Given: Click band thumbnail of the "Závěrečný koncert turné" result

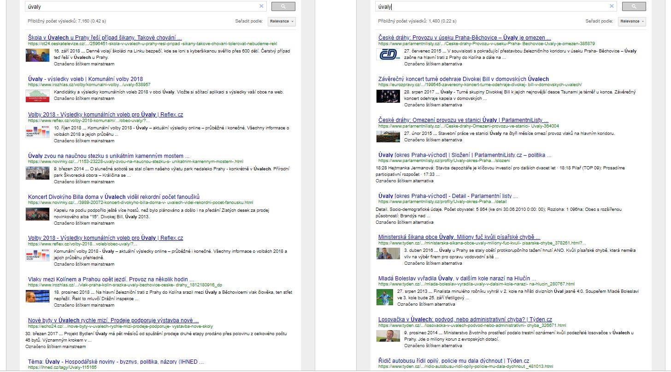Looking at the screenshot, I should [x=388, y=96].
